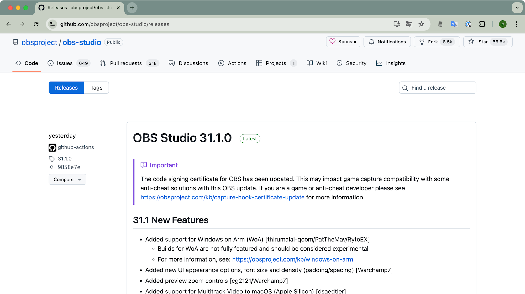The image size is (525, 294).
Task: View site information icon in address bar
Action: click(x=53, y=24)
